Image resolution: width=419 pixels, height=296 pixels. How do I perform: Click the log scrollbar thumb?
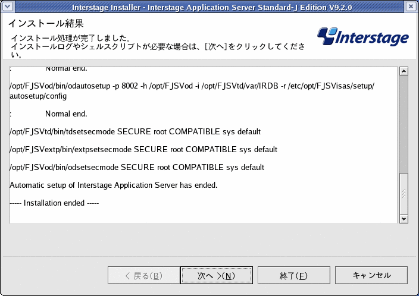click(x=404, y=194)
